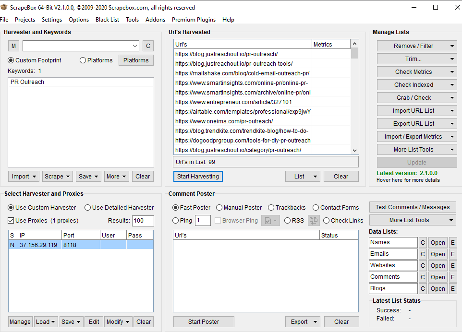
Task: Open the Projects menu
Action: [25, 19]
